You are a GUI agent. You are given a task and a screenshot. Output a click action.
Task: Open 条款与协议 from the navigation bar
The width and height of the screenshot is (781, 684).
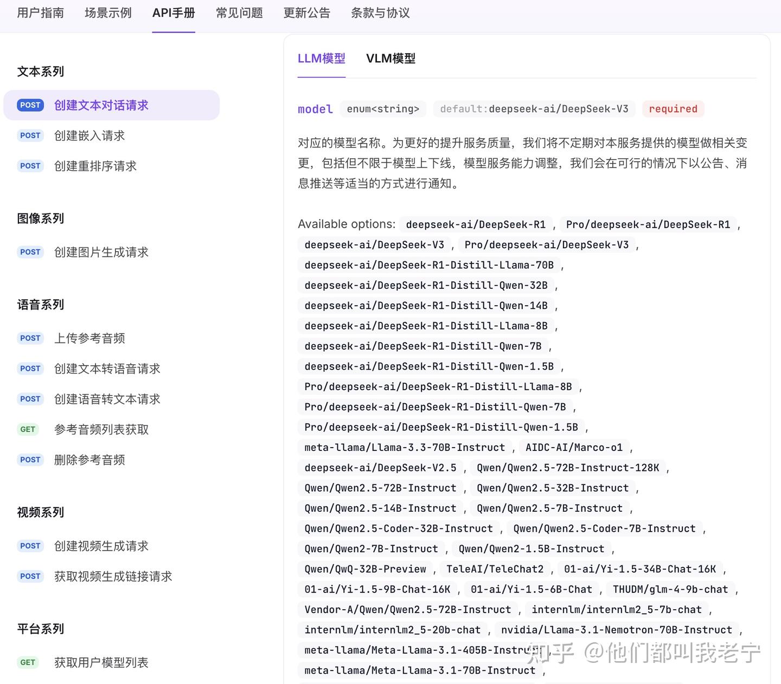(x=380, y=13)
